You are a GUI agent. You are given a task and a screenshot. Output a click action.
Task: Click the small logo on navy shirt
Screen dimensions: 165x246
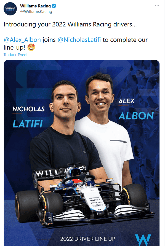pyautogui.click(x=84, y=152)
